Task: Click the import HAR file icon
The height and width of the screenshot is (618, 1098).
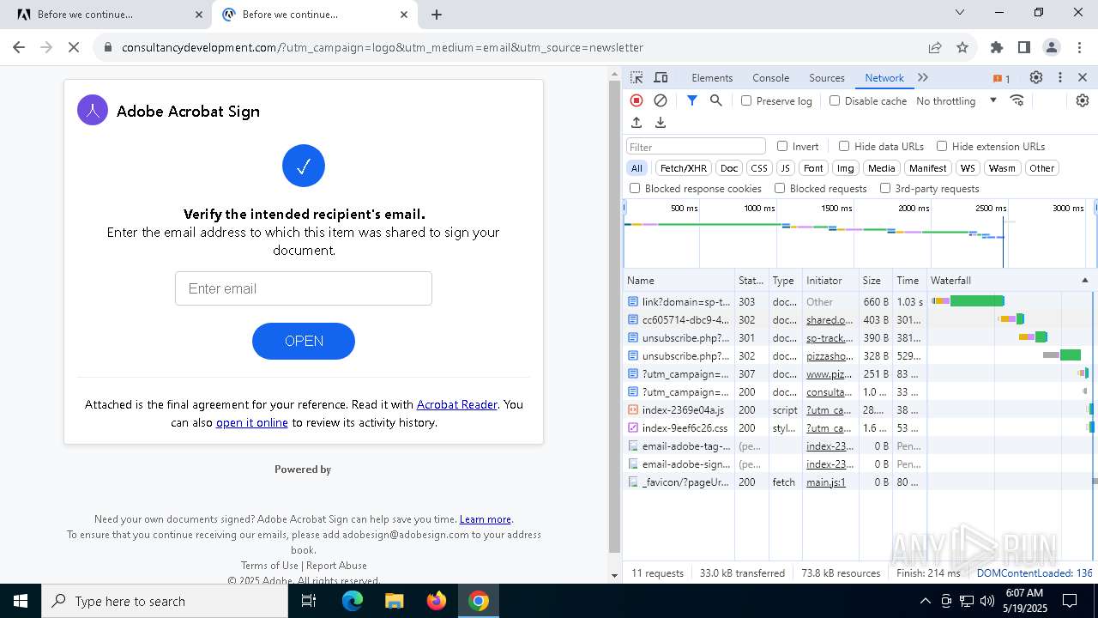Action: click(x=636, y=123)
